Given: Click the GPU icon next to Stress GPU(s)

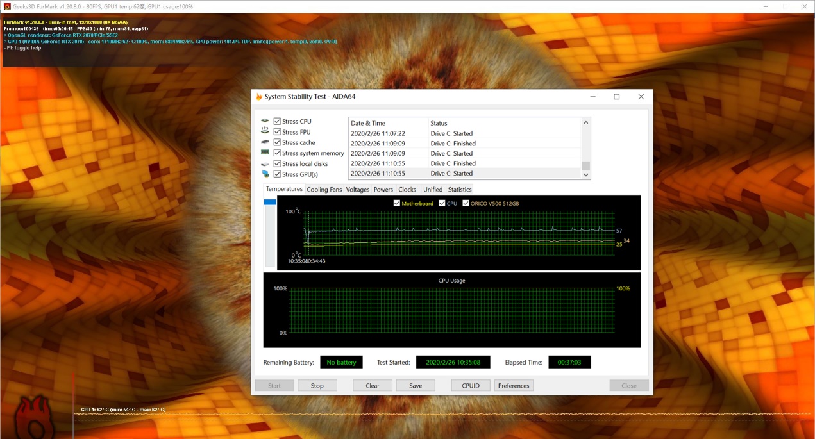Looking at the screenshot, I should click(265, 174).
